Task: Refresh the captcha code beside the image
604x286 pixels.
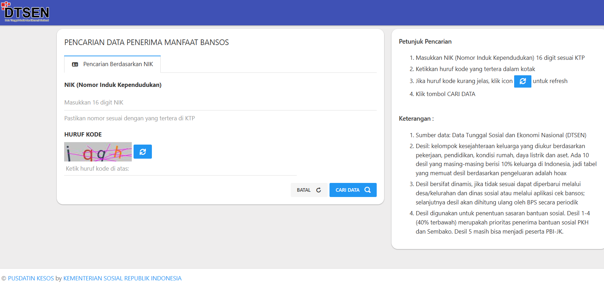Action: [143, 152]
